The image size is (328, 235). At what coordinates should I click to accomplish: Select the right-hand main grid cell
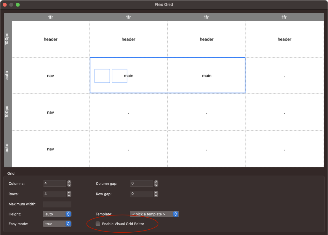point(207,76)
